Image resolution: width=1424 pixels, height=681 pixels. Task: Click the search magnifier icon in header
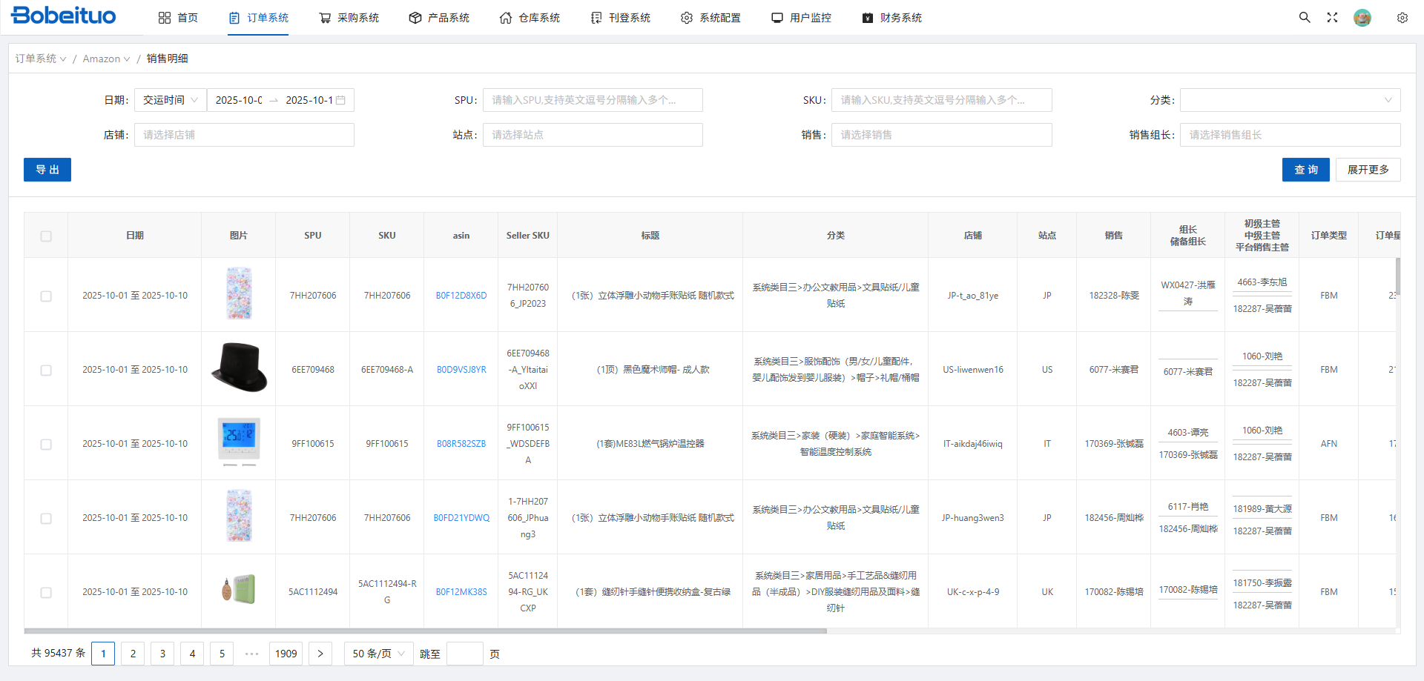pos(1304,18)
